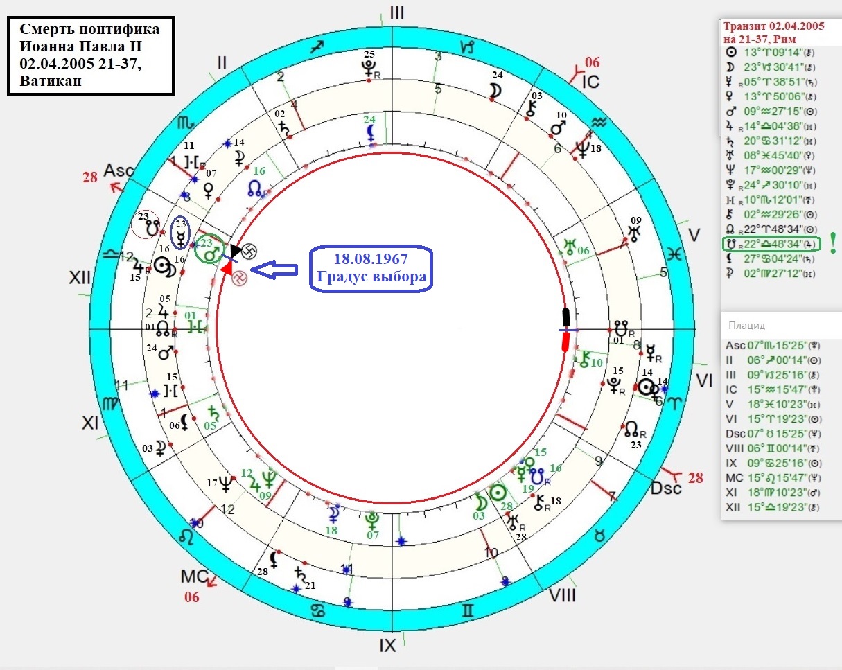Click the Leo sign on the blue zodiac ring
This screenshot has height=670, width=842.
186,536
